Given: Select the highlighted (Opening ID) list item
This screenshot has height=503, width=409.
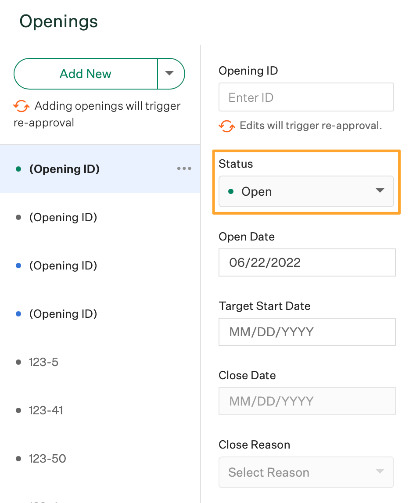Looking at the screenshot, I should pyautogui.click(x=65, y=169).
